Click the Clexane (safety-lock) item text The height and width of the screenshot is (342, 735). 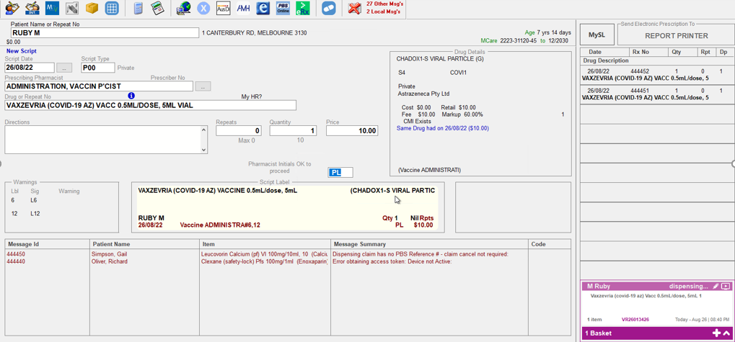[x=265, y=261]
